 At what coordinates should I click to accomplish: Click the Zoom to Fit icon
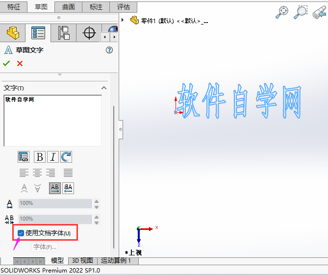click(282, 12)
